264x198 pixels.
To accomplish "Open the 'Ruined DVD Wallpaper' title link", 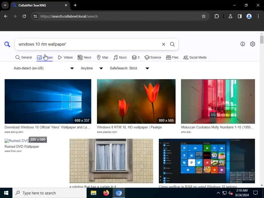I will pos(22,146).
